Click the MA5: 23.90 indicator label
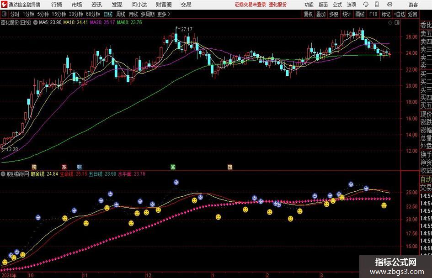 [x=50, y=22]
